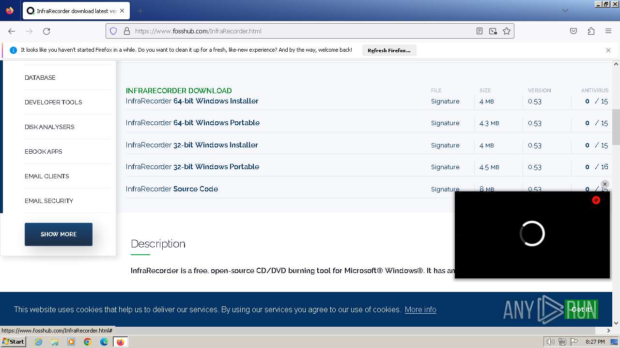
Task: Open Internet Explorer from the taskbar
Action: 39,342
